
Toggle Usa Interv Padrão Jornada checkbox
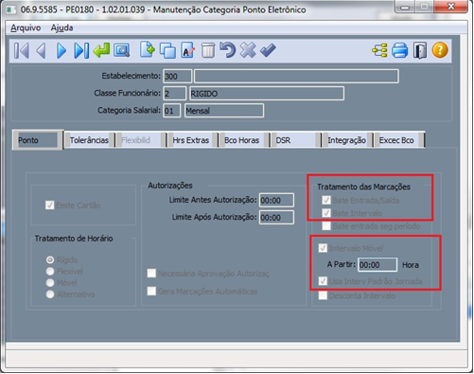[323, 281]
